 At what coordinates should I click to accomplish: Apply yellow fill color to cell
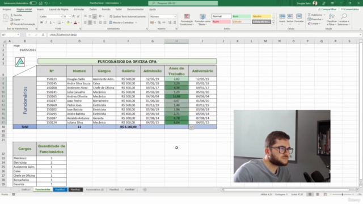68,23
